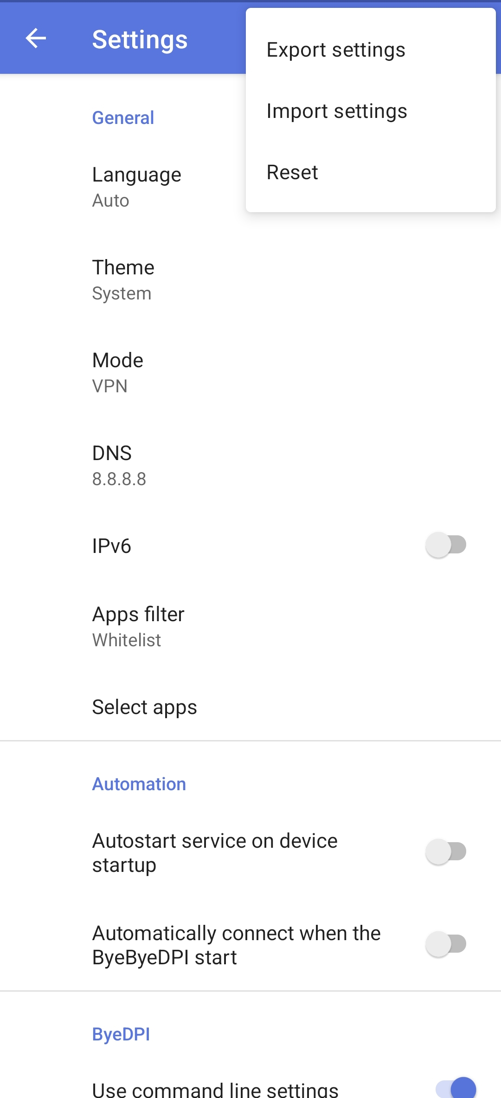Select Export settings from menu
The width and height of the screenshot is (501, 1098).
point(336,50)
